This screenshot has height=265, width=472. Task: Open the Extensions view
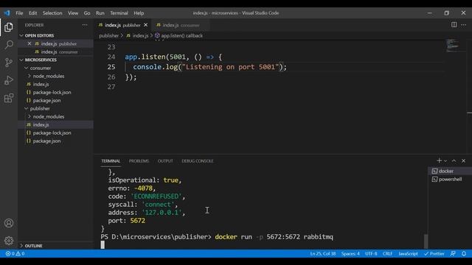point(9,98)
